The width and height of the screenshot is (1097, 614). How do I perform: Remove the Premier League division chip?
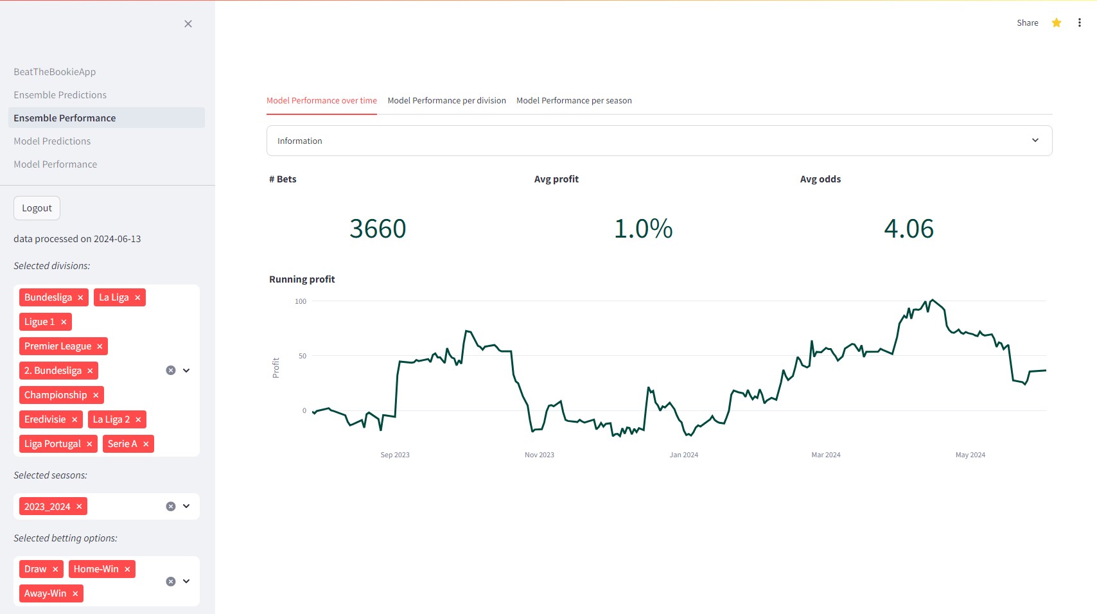[100, 346]
